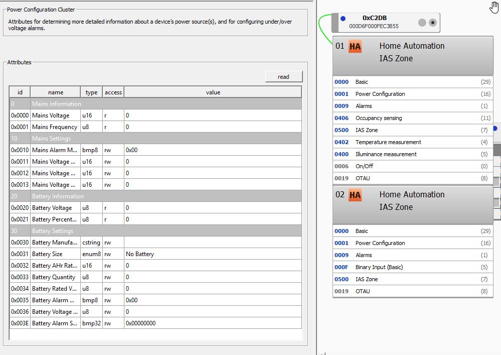This screenshot has height=355, width=501.
Task: Select the Mains Information group row
Action: click(x=155, y=103)
